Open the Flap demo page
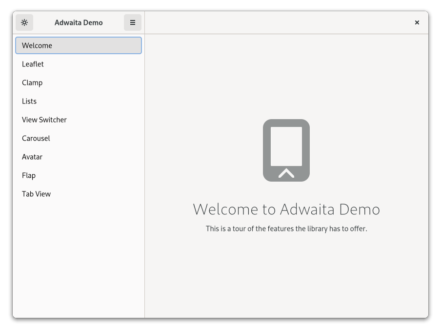The width and height of the screenshot is (441, 332). [79, 175]
